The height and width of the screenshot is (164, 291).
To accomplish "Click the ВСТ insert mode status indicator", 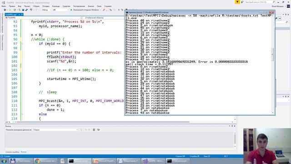I will click(226, 156).
